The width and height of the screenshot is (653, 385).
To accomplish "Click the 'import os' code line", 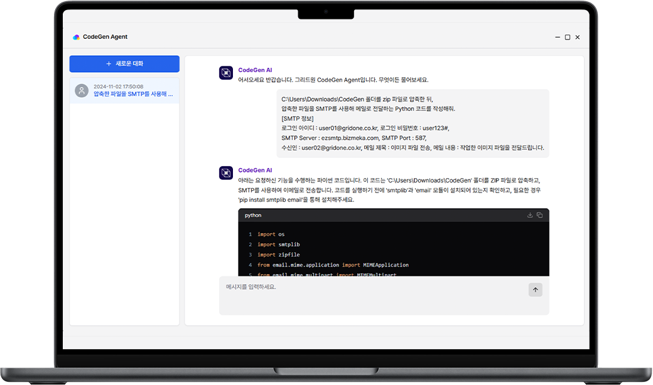I will coord(271,234).
